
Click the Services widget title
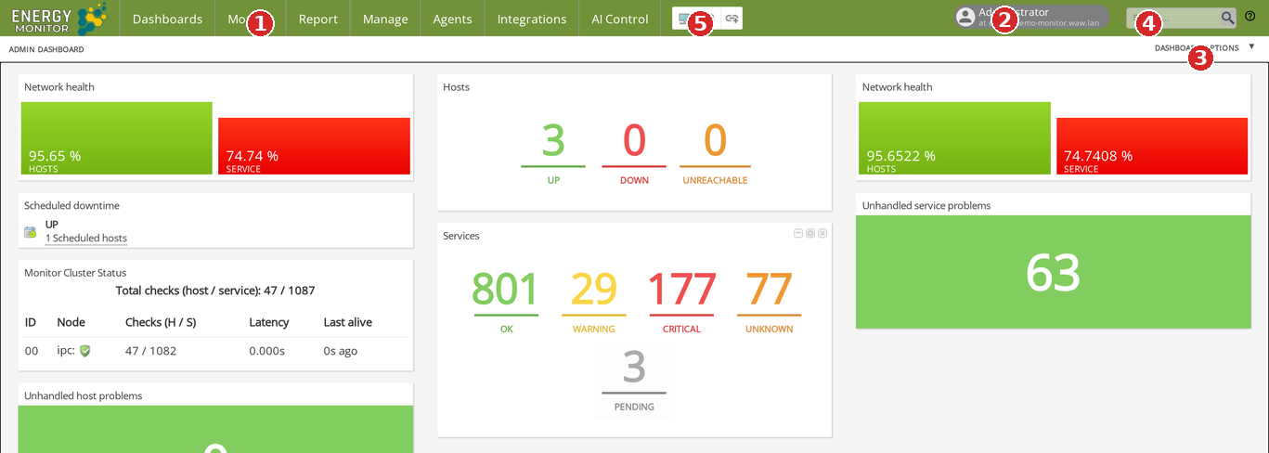(461, 236)
